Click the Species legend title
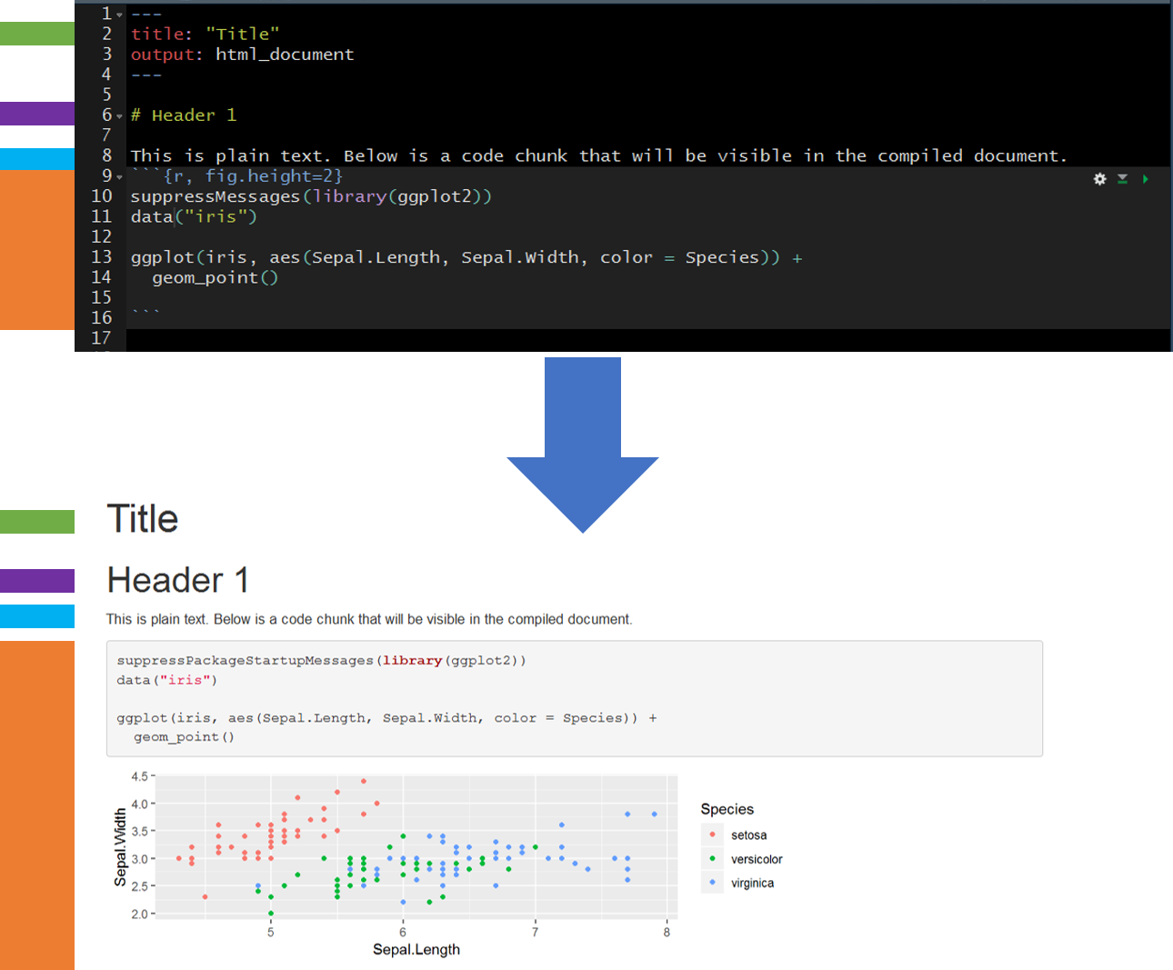This screenshot has height=970, width=1173. coord(727,809)
